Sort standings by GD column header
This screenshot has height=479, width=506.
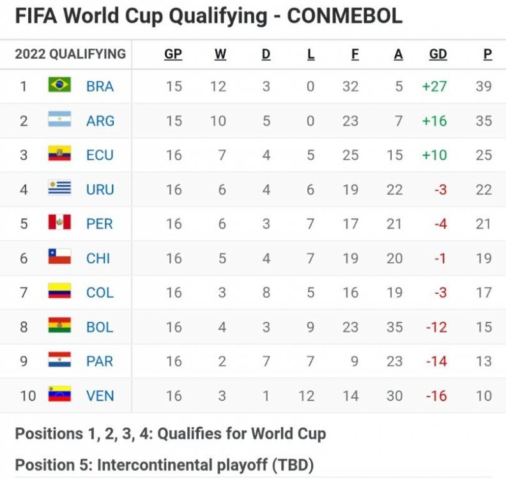438,54
